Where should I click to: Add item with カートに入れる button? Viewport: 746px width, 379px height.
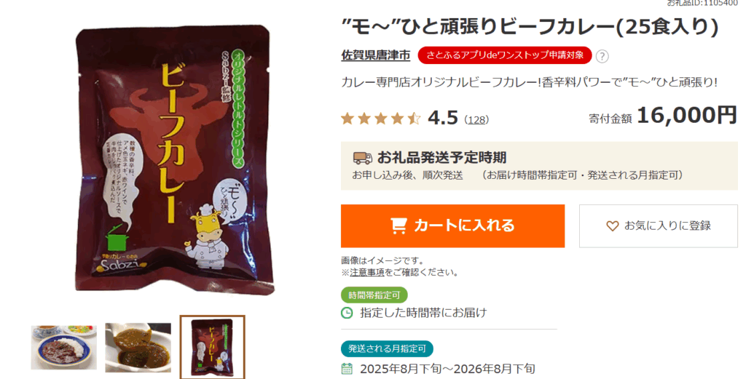(x=452, y=226)
